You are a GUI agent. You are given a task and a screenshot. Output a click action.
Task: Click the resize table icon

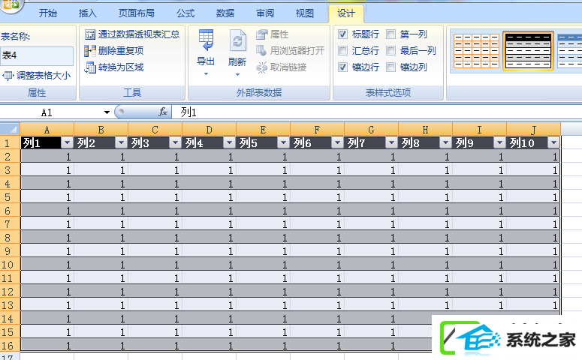tap(8, 76)
